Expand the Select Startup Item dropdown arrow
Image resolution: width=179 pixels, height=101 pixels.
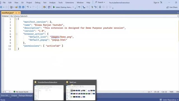tap(73, 7)
